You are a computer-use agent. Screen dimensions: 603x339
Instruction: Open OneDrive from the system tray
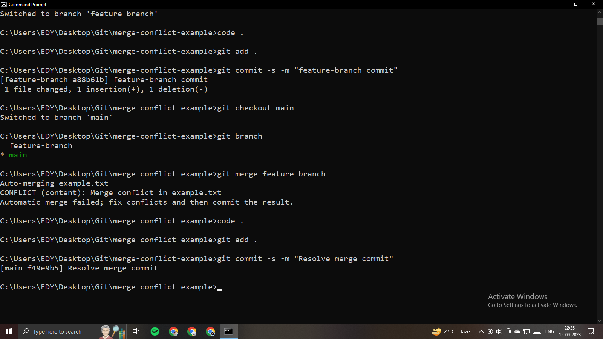point(517,331)
